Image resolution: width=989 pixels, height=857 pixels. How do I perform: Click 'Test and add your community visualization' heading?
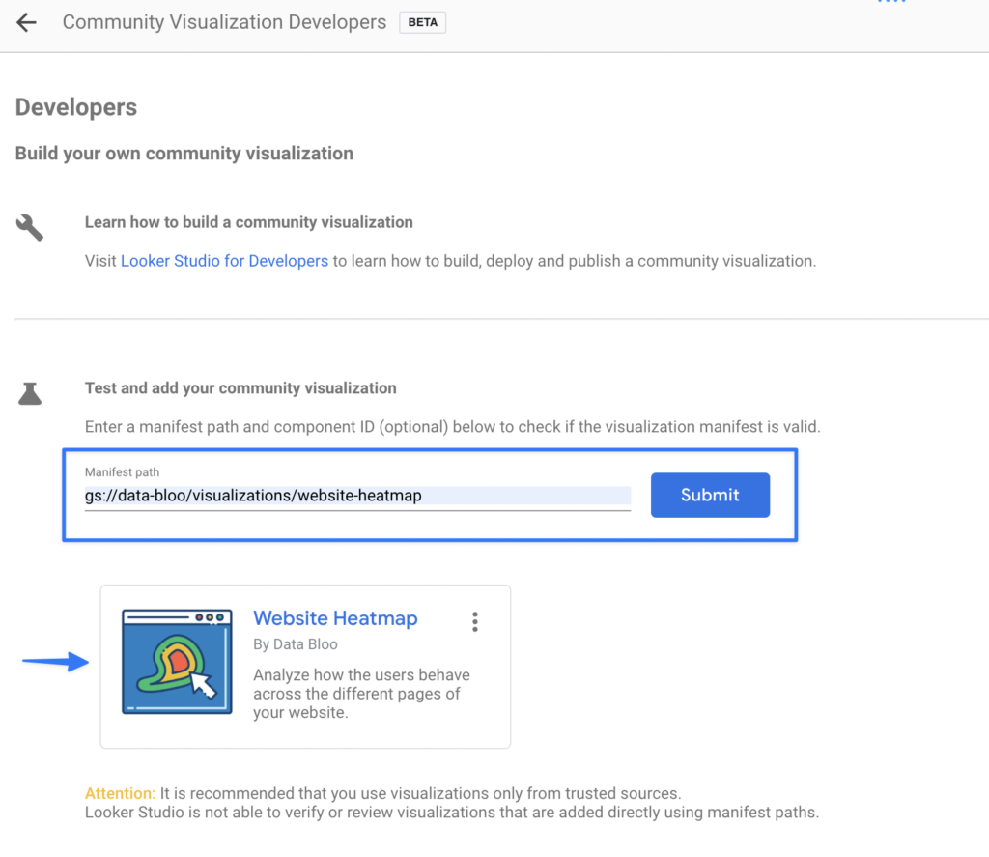coord(240,388)
